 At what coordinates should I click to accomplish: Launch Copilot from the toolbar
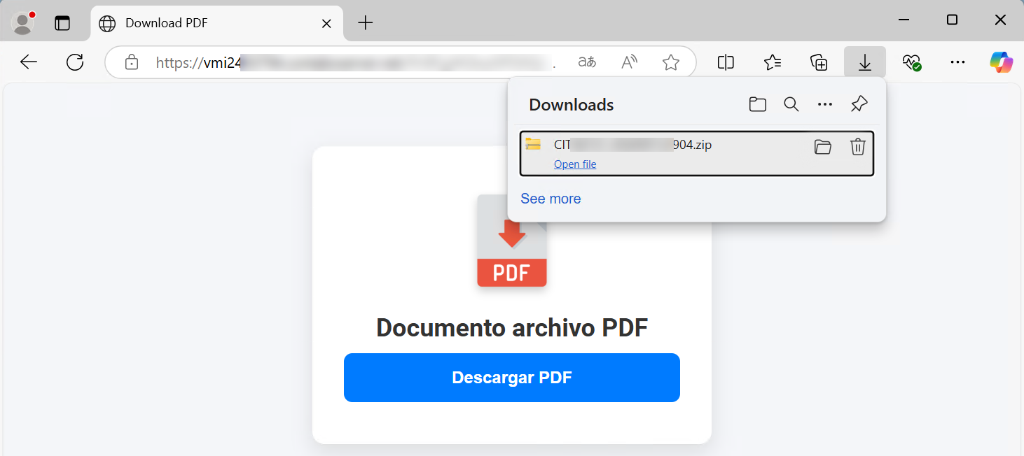coord(1001,62)
